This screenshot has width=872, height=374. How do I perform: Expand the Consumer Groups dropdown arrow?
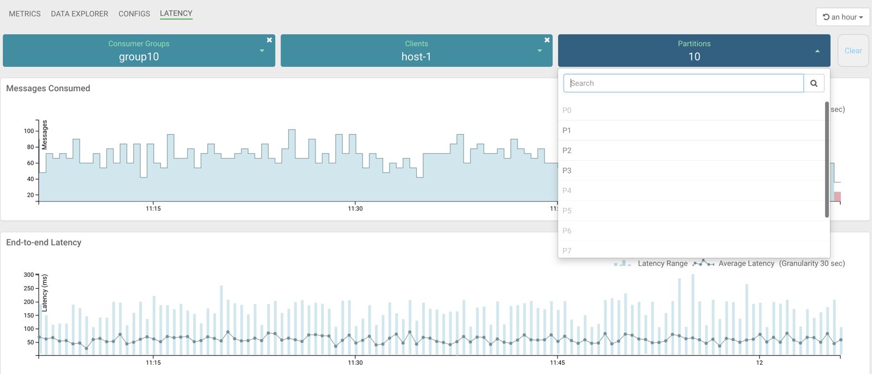(262, 51)
